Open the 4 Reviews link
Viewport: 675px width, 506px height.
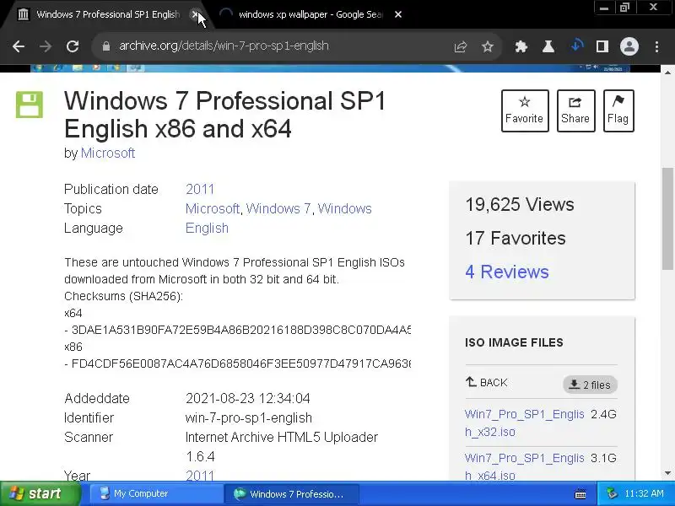tap(507, 272)
